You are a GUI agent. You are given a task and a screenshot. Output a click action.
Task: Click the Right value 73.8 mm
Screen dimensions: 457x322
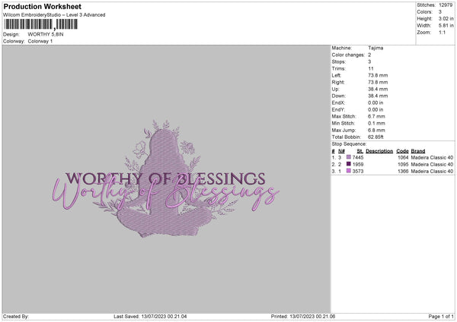click(x=378, y=82)
